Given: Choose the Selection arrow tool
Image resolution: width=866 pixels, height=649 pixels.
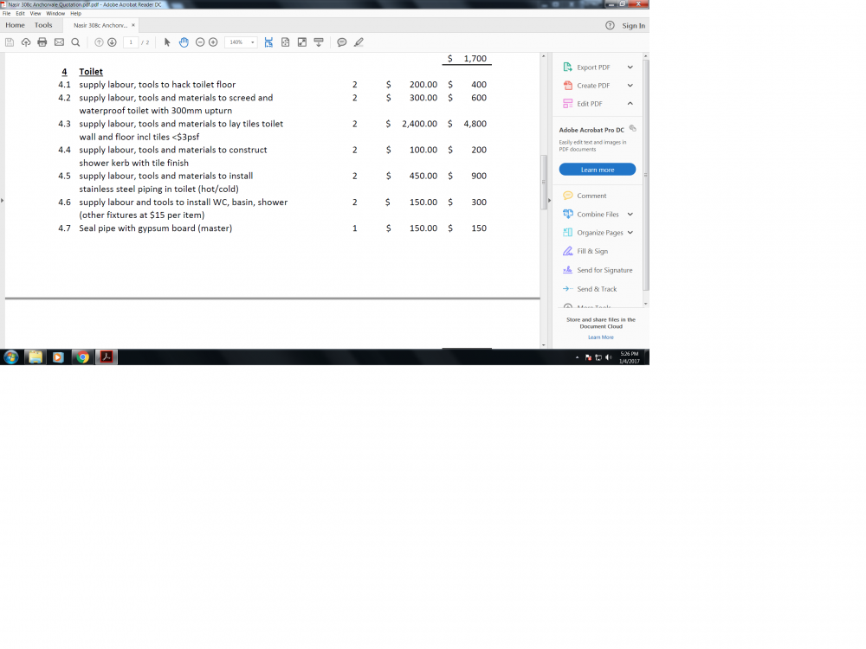Looking at the screenshot, I should (167, 42).
